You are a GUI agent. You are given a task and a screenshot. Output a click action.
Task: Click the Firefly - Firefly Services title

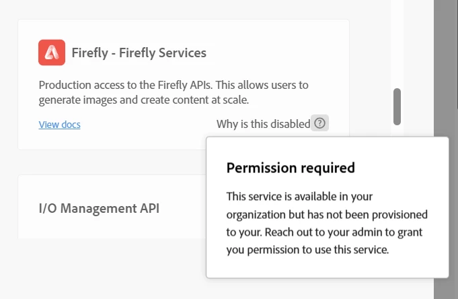tap(139, 53)
